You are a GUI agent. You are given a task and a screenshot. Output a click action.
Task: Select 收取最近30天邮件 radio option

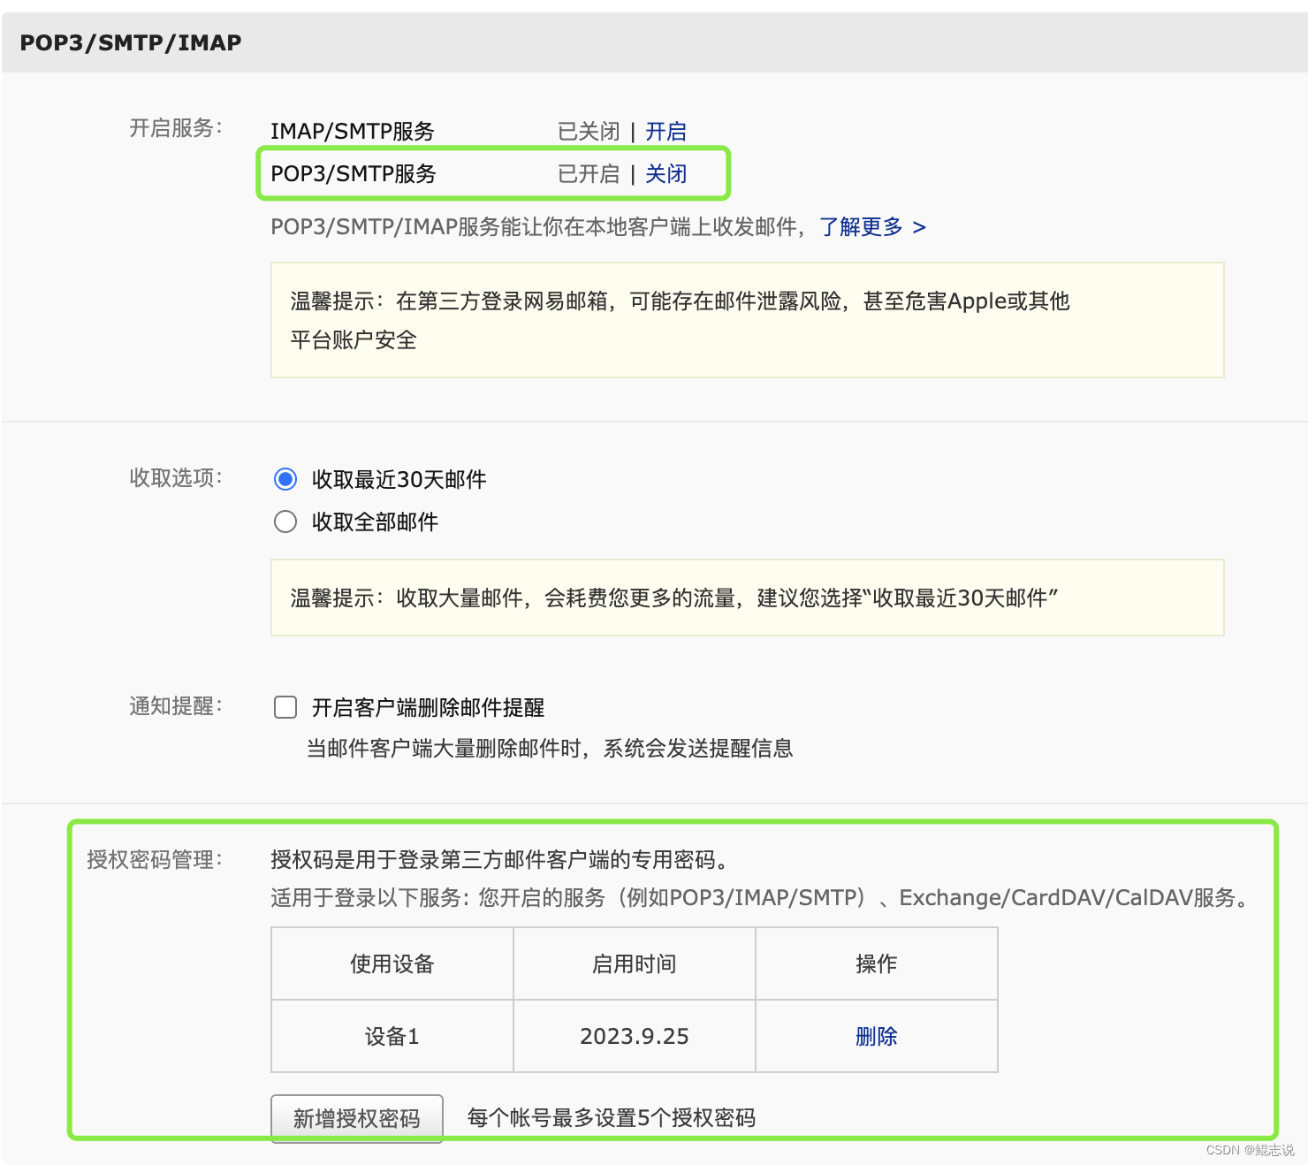coord(285,479)
